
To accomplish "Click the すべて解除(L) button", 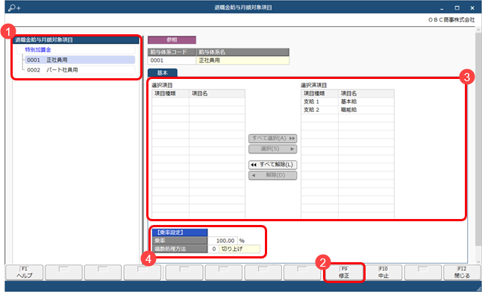I will (272, 165).
